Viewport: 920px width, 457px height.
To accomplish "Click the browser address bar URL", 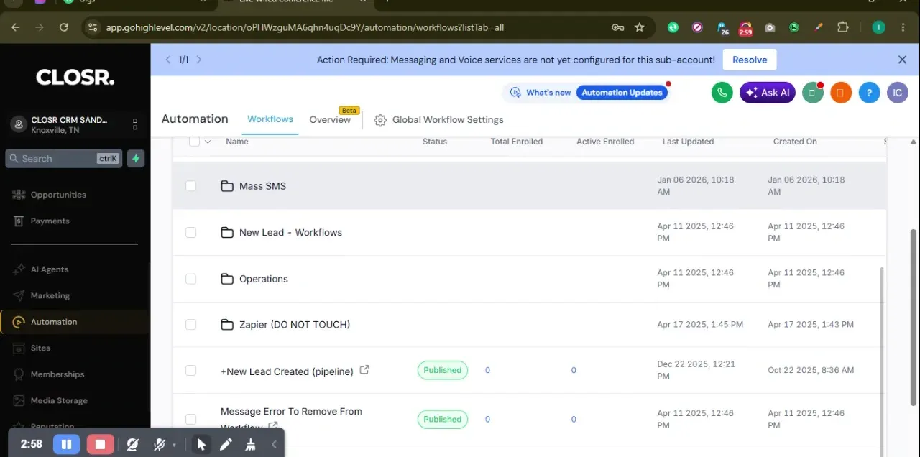I will (x=305, y=27).
